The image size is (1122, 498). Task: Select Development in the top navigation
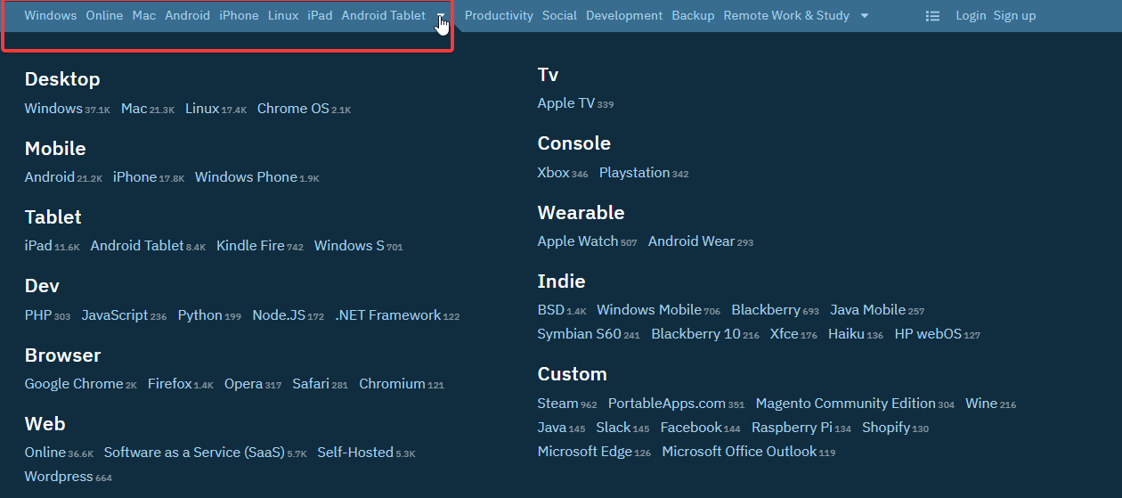[x=624, y=16]
